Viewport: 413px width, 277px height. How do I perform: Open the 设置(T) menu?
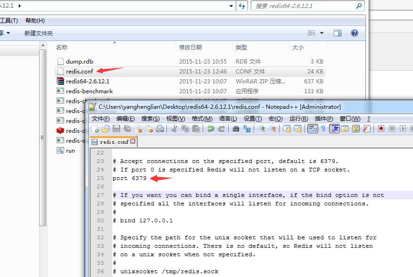253,119
